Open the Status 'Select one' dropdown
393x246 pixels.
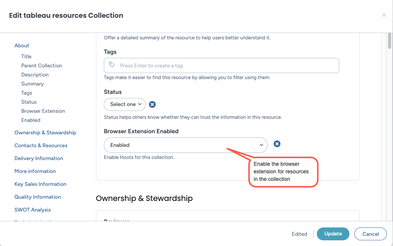click(x=125, y=104)
